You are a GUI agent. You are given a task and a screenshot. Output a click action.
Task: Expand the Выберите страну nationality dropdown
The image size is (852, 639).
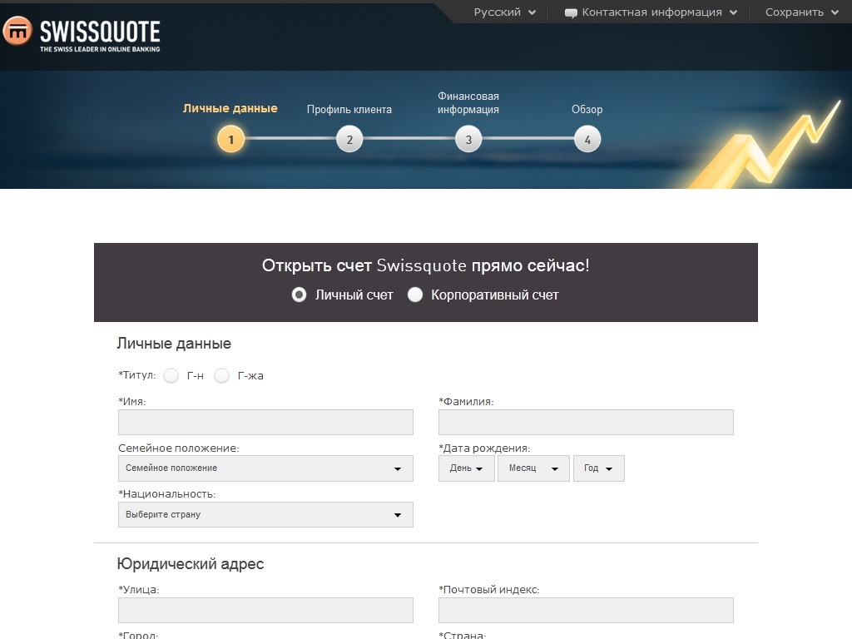[x=265, y=515]
